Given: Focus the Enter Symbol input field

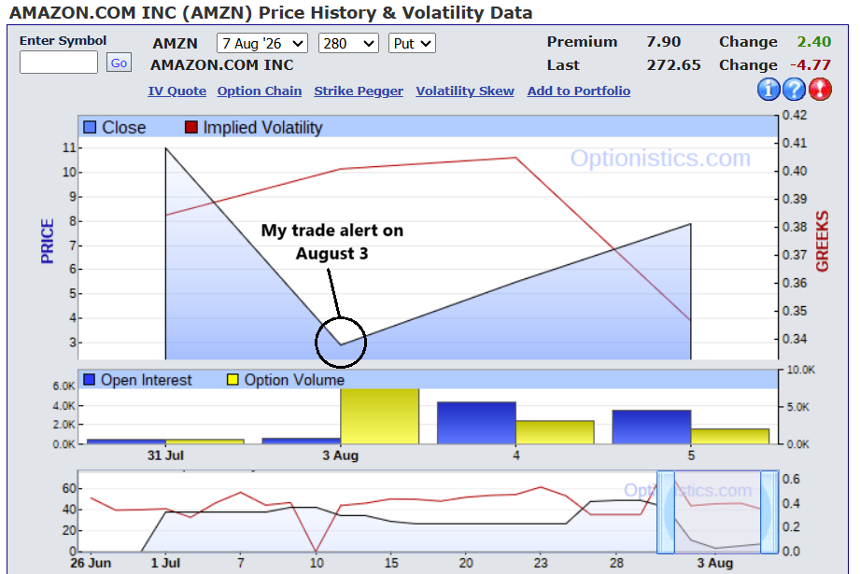Looking at the screenshot, I should [59, 63].
